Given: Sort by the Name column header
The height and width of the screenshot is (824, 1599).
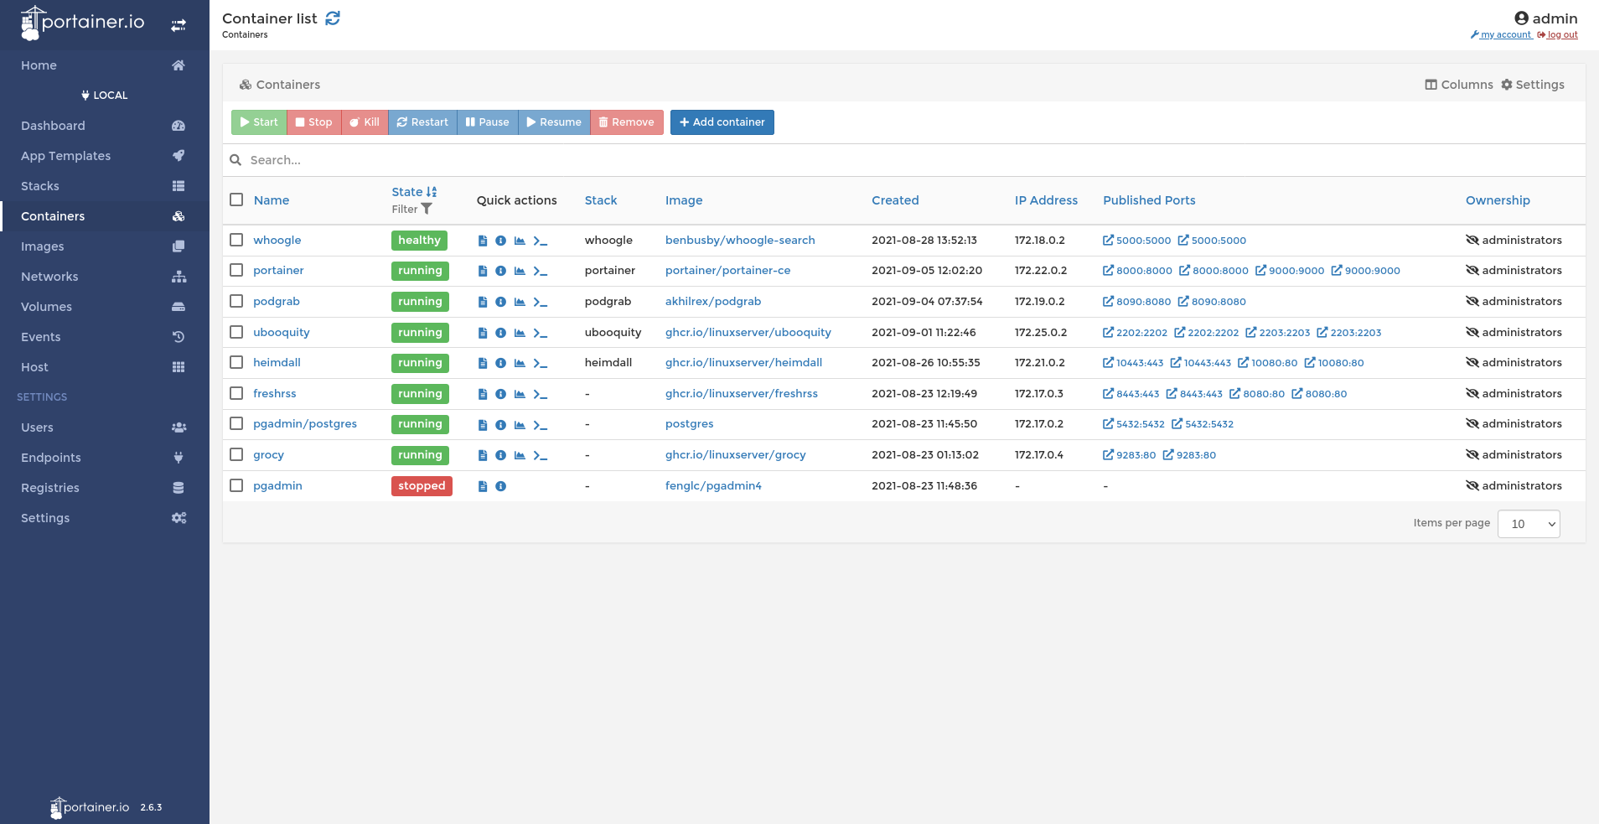Looking at the screenshot, I should pos(272,200).
